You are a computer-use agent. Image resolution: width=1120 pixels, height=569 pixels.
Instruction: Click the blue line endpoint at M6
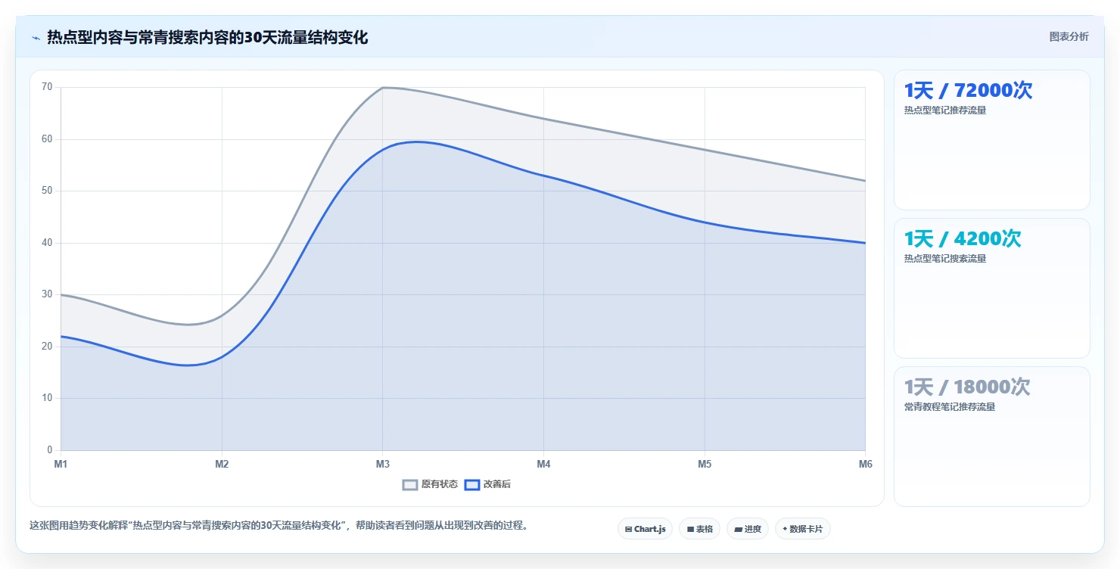pyautogui.click(x=865, y=243)
